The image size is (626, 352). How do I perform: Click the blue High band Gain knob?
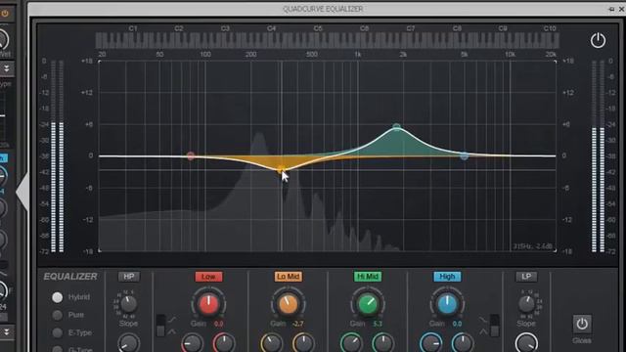click(x=447, y=304)
